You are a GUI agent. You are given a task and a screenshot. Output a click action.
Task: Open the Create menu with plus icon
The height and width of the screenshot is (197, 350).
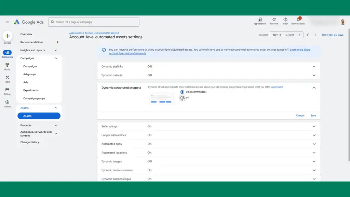point(7,36)
